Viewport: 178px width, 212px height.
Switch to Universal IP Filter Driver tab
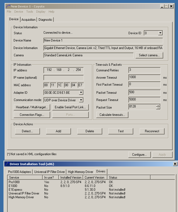click(x=50, y=172)
